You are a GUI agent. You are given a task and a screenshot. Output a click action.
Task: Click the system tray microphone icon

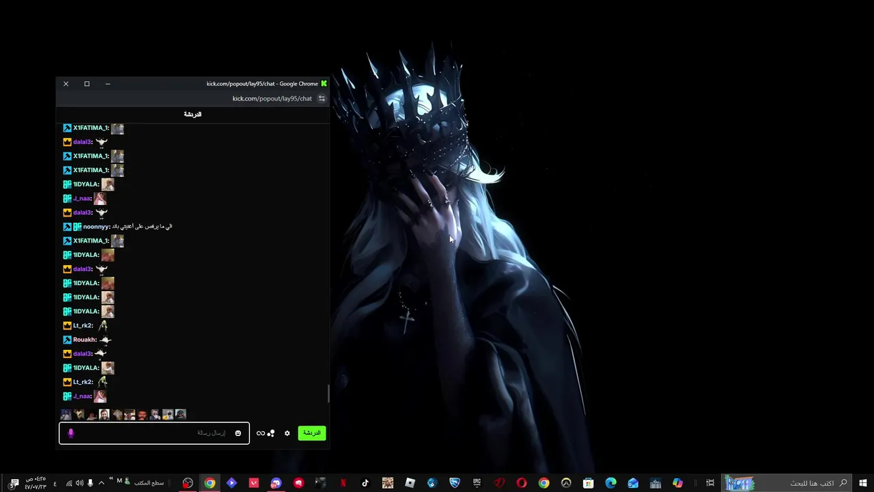point(90,483)
